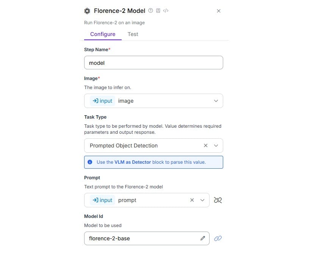Click the Step Name input field
Viewport: 313px width, 274px height.
coord(153,63)
